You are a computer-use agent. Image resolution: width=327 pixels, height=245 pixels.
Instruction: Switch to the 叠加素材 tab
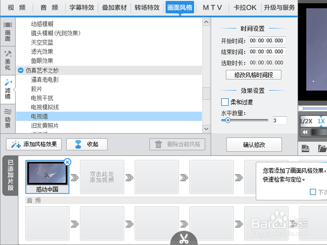click(x=114, y=7)
